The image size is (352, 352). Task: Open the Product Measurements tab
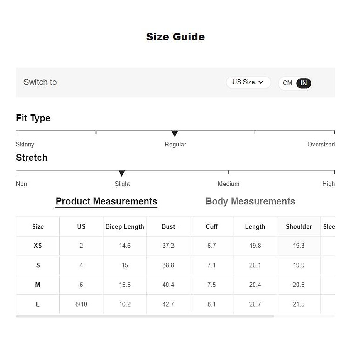click(106, 202)
